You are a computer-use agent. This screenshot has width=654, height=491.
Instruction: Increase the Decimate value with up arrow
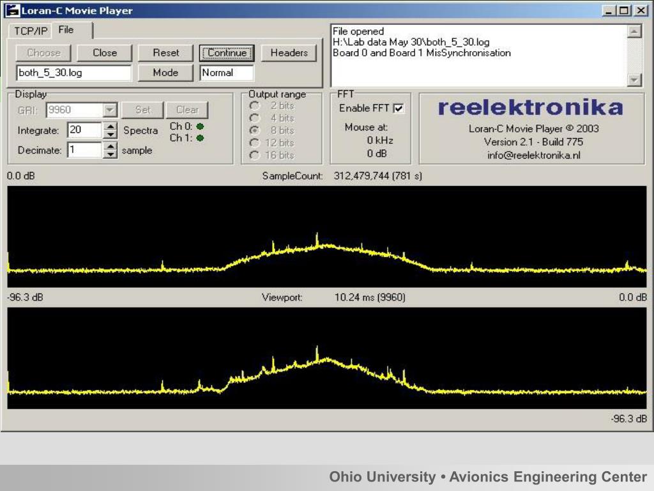110,146
